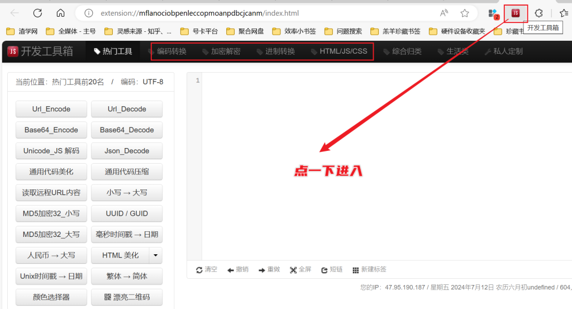Switch to the HTML/JS/CSS tab
This screenshot has width=572, height=309.
click(x=339, y=51)
